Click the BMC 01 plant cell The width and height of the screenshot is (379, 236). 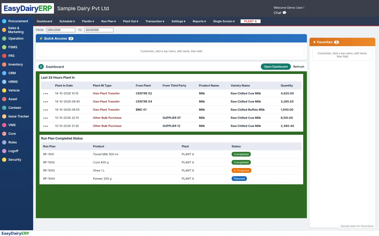141,110
